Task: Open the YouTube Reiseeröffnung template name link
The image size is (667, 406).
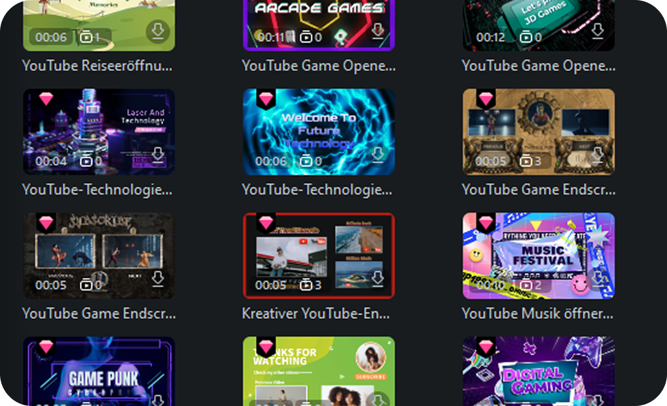Action: [98, 66]
